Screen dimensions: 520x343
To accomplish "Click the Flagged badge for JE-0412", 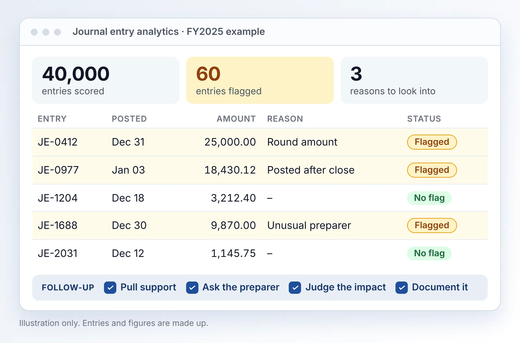I will (x=432, y=142).
